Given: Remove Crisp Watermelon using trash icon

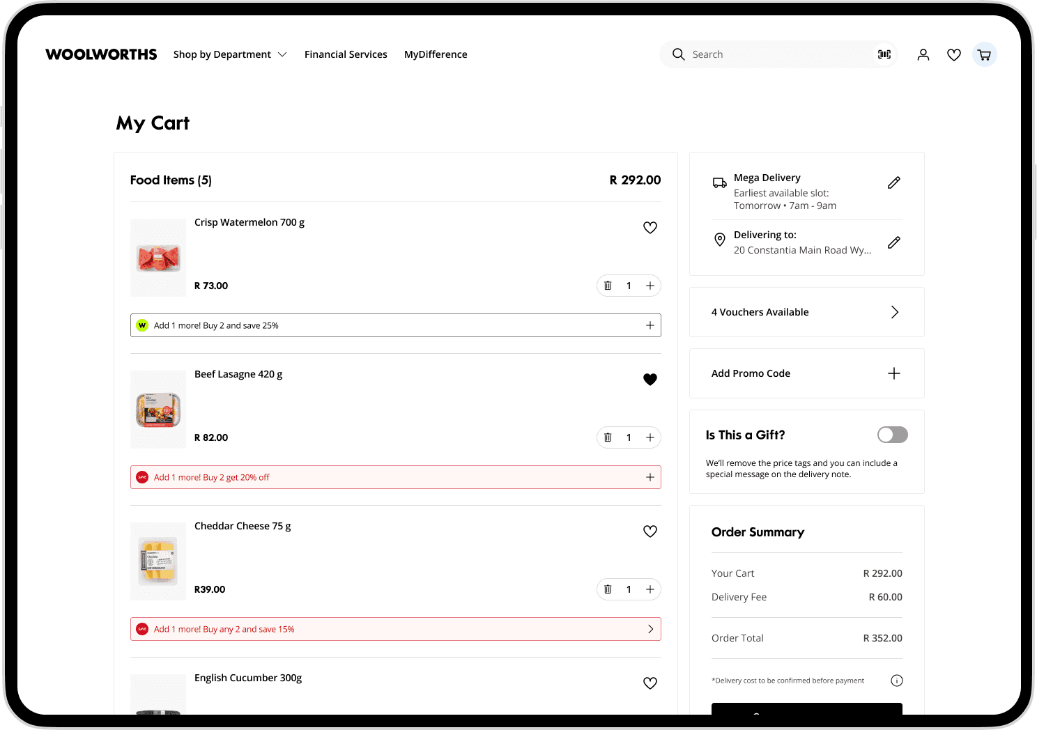Looking at the screenshot, I should [608, 286].
